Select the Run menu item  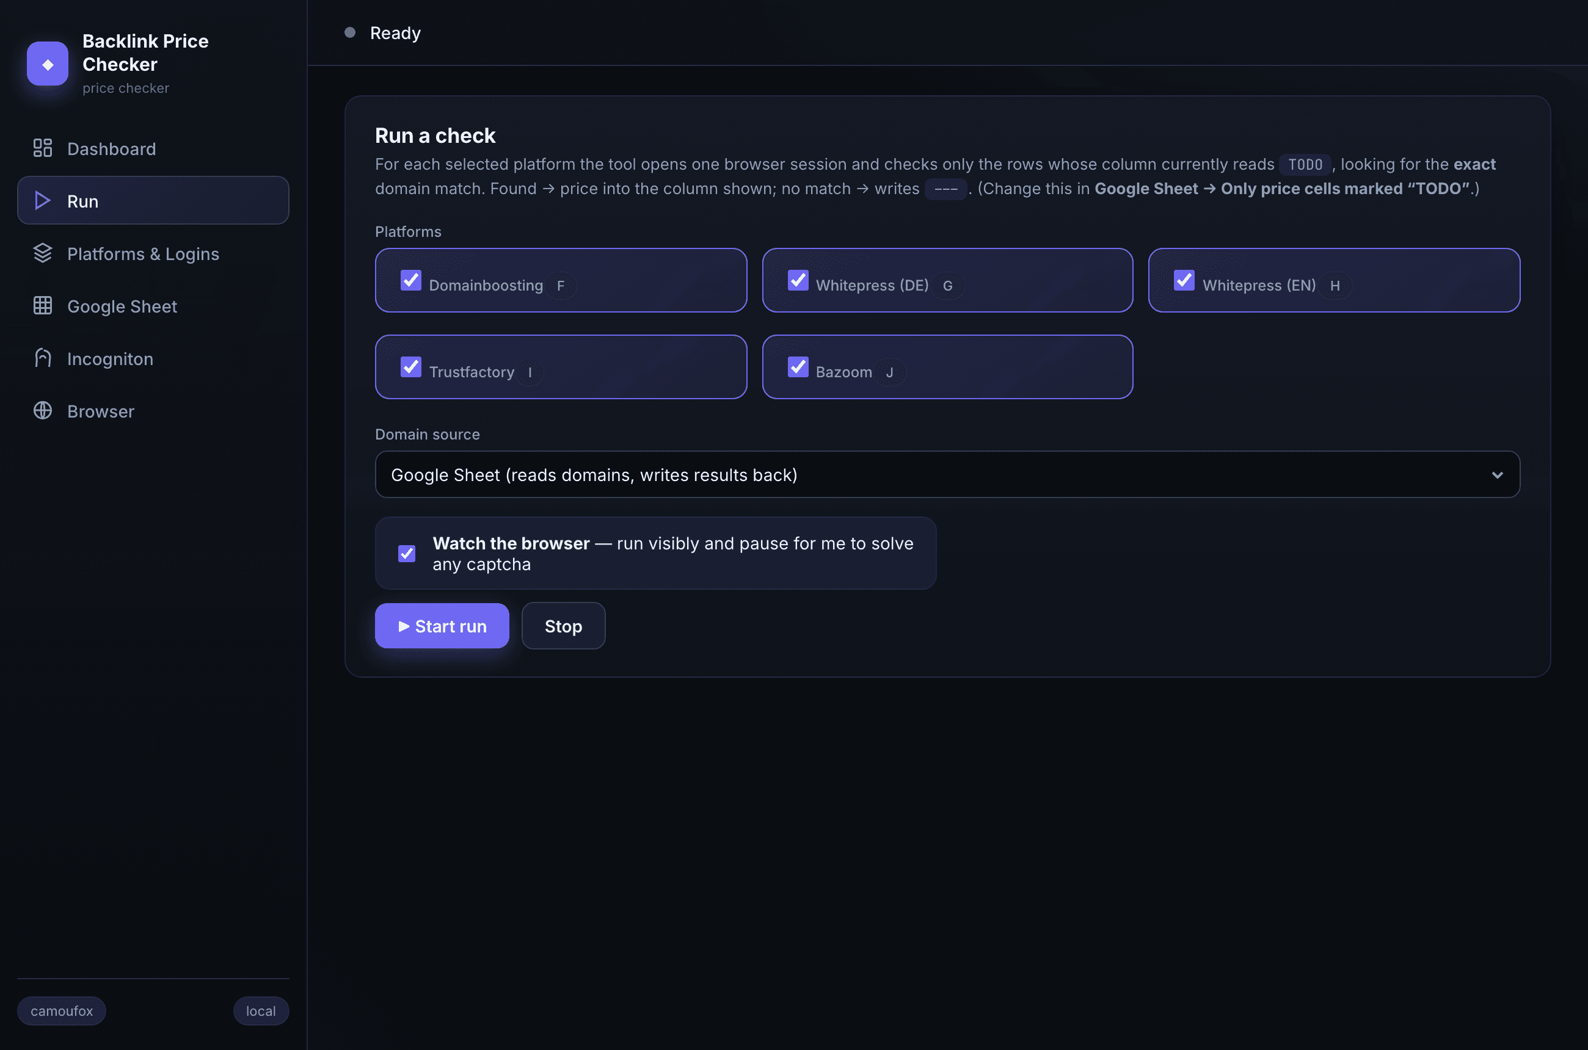click(x=153, y=200)
